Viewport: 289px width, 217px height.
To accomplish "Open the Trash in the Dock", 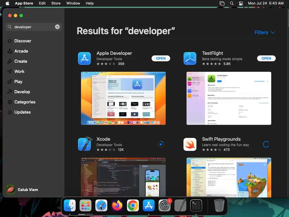I will tap(219, 205).
